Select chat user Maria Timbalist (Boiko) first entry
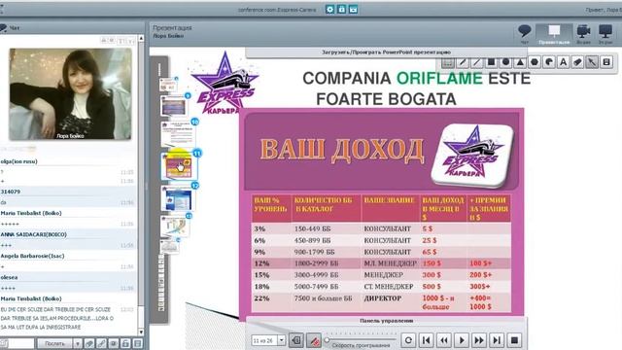This screenshot has width=622, height=350. 31,213
